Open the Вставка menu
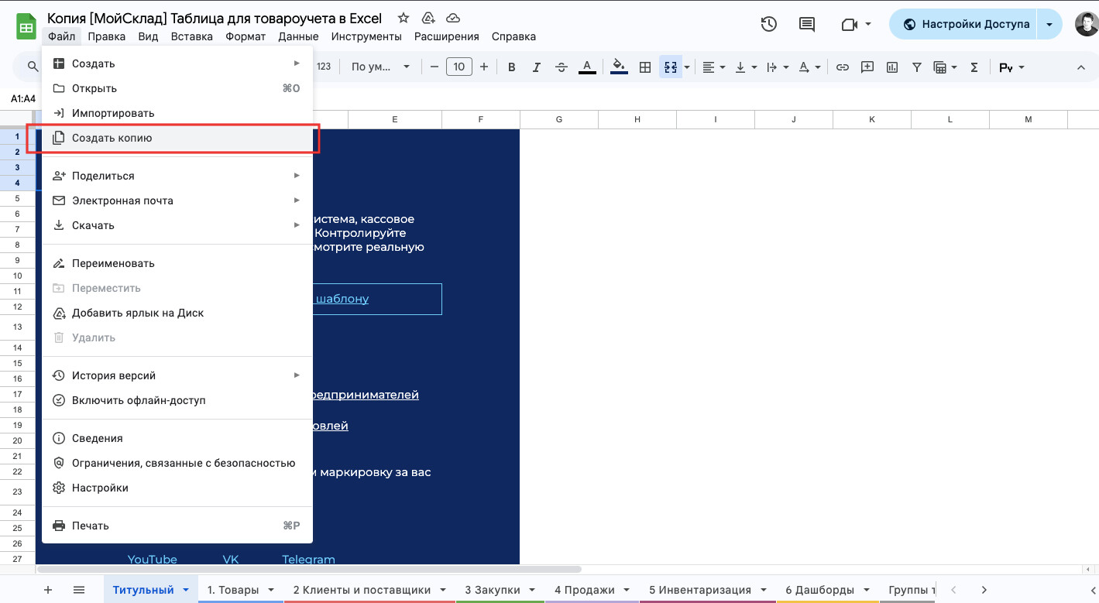This screenshot has width=1099, height=603. [x=192, y=36]
